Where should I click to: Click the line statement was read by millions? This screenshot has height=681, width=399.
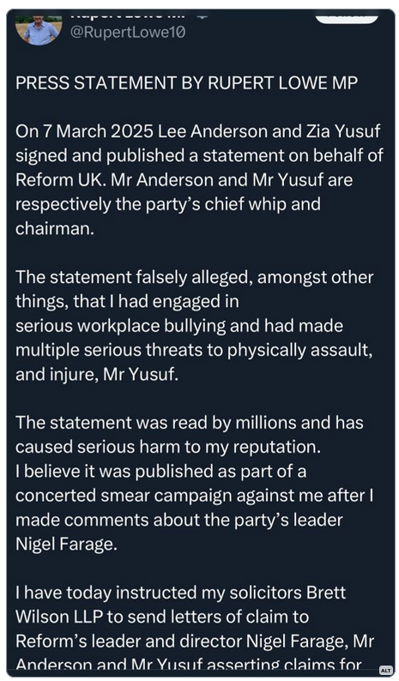pos(189,423)
